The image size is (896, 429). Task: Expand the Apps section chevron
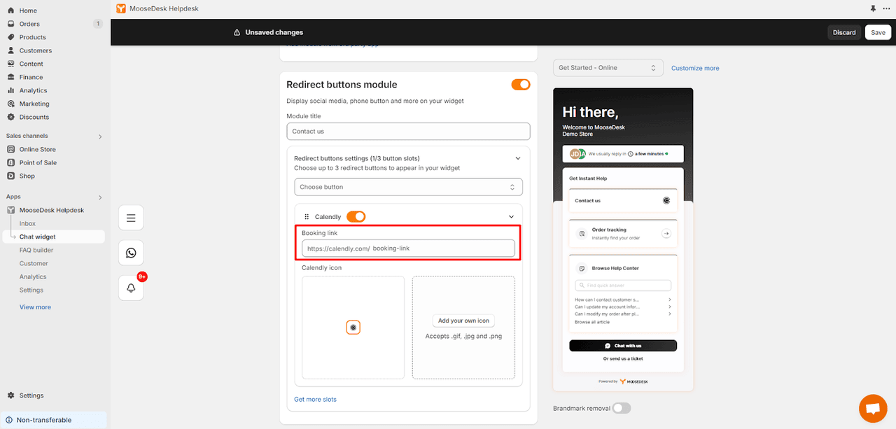pos(100,197)
